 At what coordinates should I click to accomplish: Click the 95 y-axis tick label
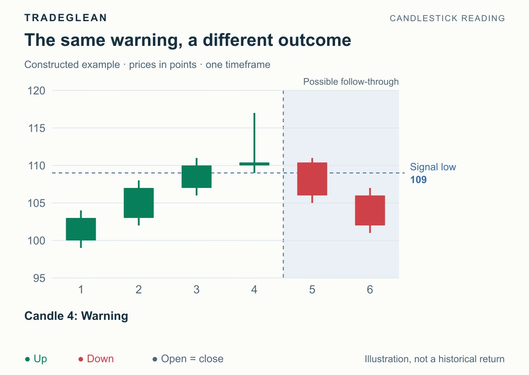(39, 278)
